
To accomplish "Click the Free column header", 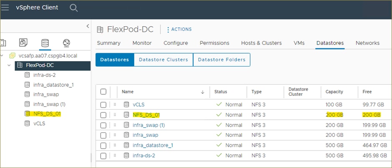I will pos(367,92).
